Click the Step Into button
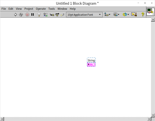The width and height of the screenshot is (155, 121). (52, 15)
